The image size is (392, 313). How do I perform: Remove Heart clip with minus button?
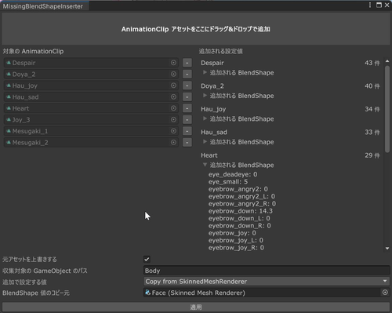[x=187, y=108]
